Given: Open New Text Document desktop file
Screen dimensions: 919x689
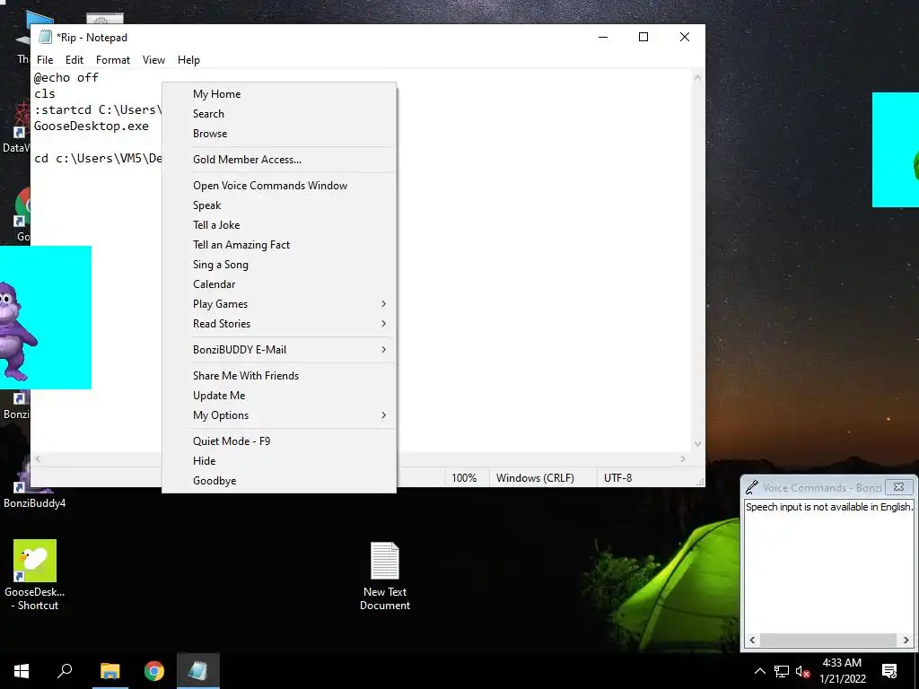Looking at the screenshot, I should (x=384, y=576).
